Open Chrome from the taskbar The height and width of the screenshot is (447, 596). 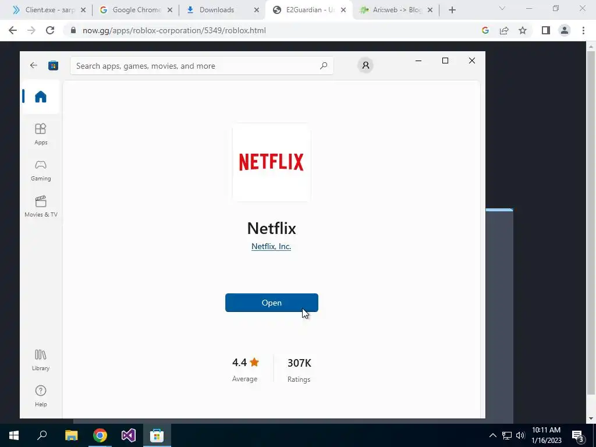(x=100, y=435)
